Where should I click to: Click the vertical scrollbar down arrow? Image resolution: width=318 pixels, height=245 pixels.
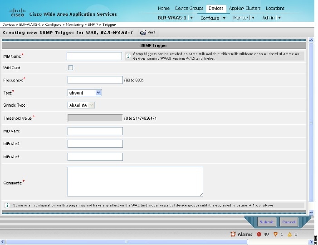click(x=311, y=212)
